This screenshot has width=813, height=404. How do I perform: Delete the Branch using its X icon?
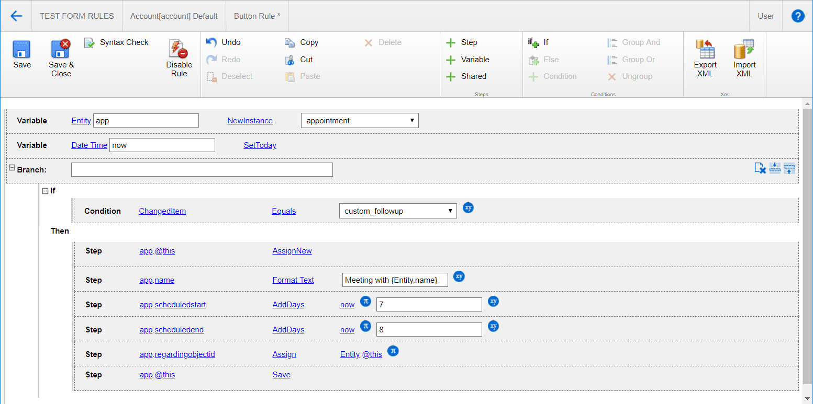click(x=760, y=168)
